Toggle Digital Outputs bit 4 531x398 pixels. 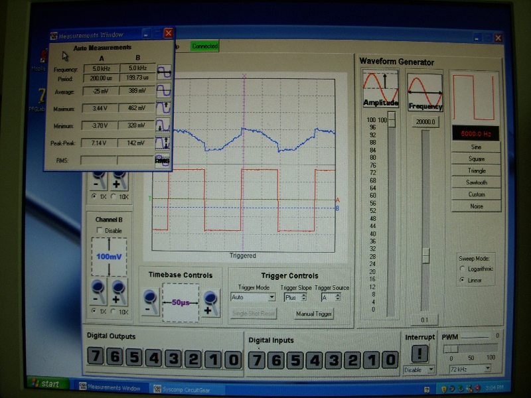154,358
